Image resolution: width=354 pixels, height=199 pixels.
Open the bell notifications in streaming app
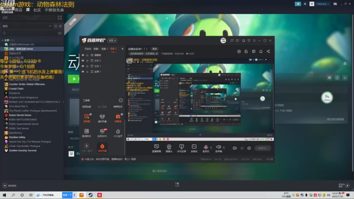pos(261,51)
